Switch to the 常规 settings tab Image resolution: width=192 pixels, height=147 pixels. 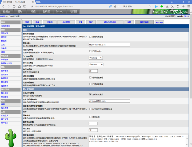[x=27, y=22]
